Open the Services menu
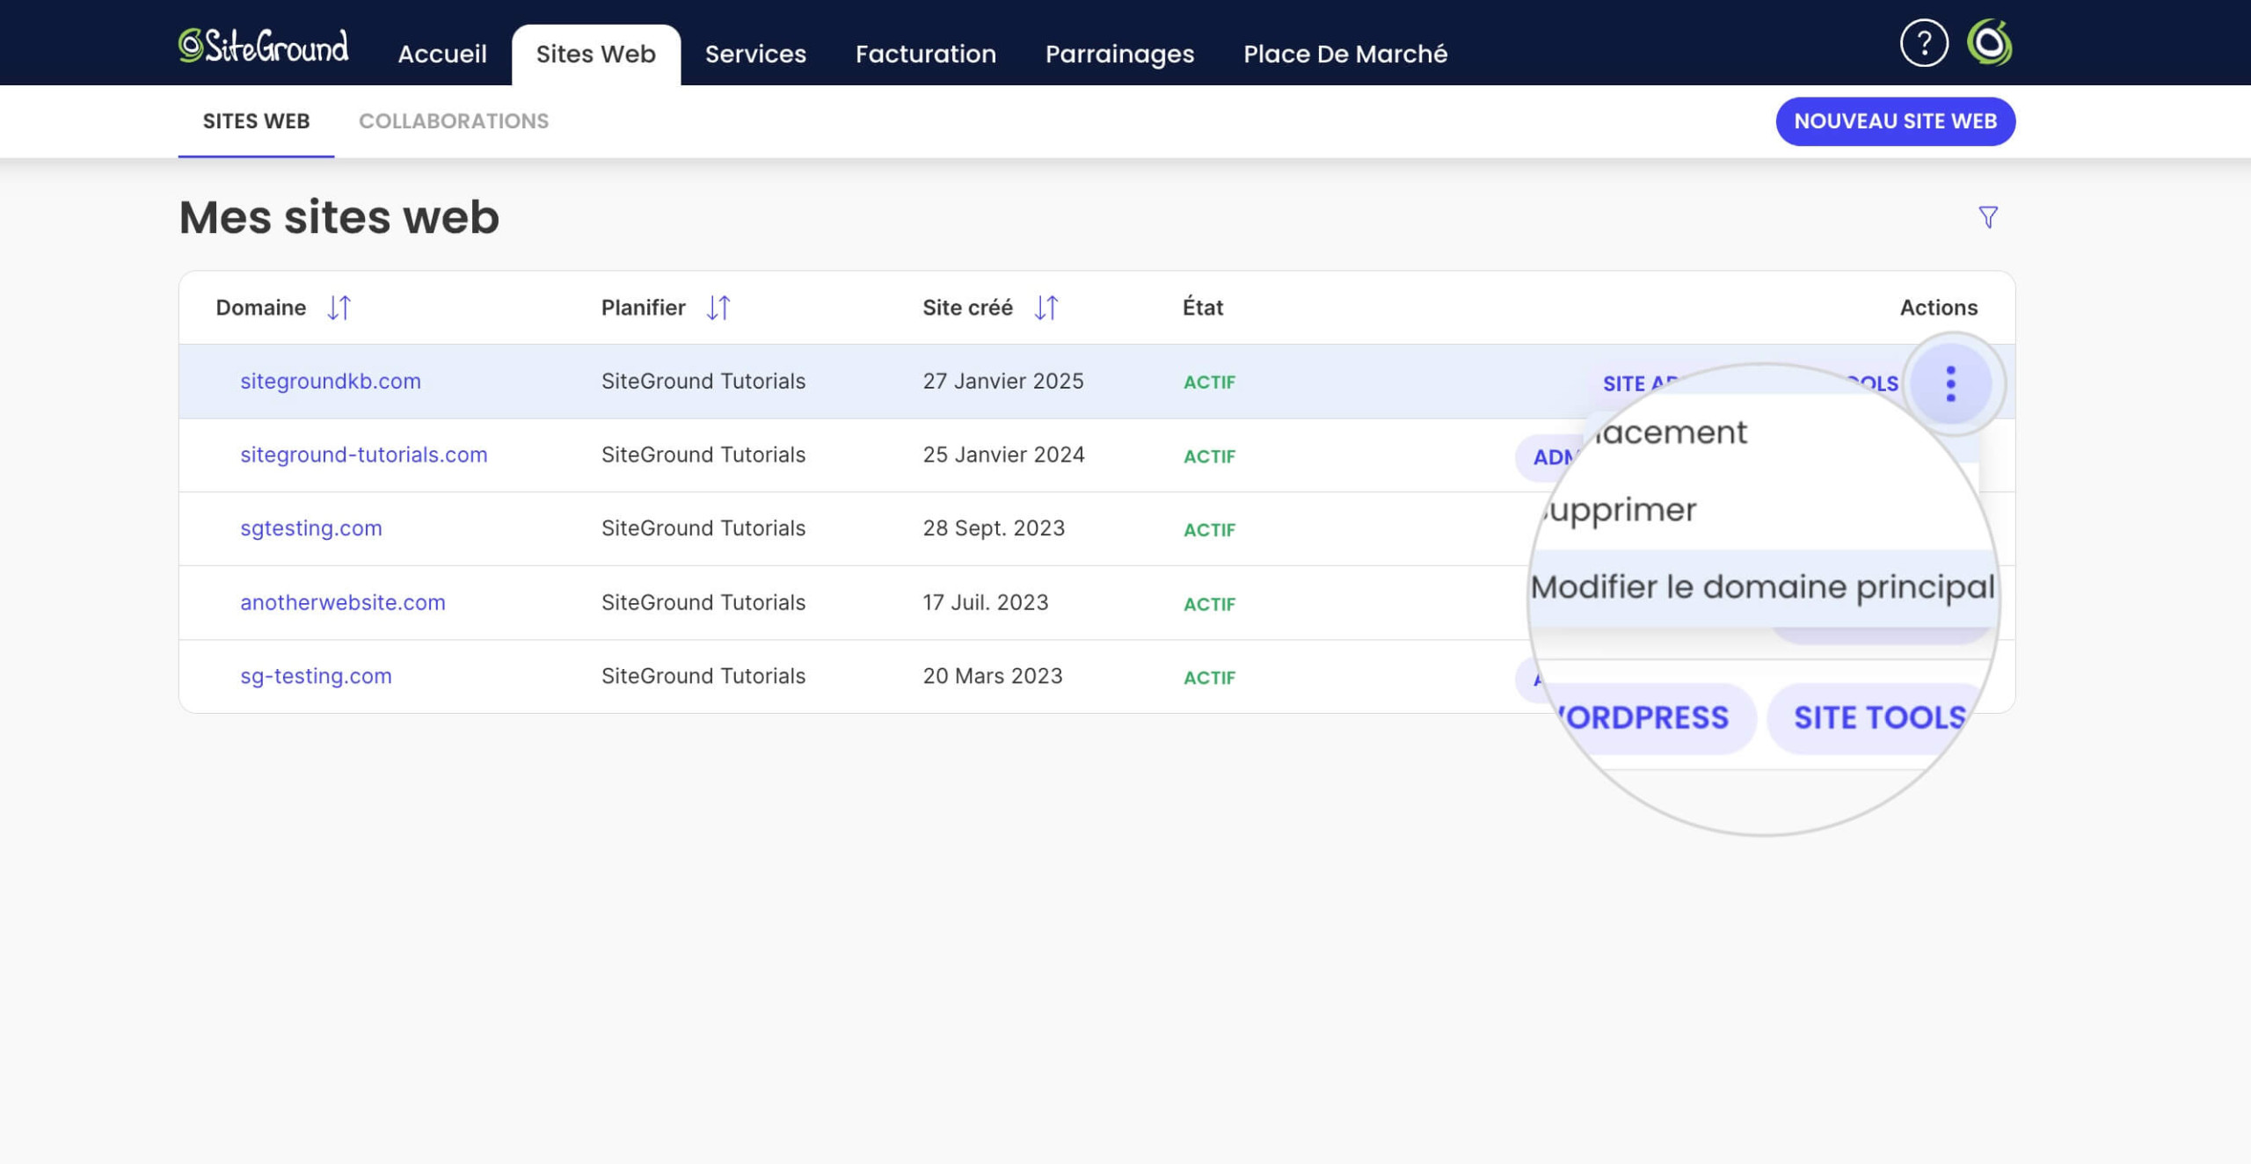The width and height of the screenshot is (2251, 1164). click(755, 54)
